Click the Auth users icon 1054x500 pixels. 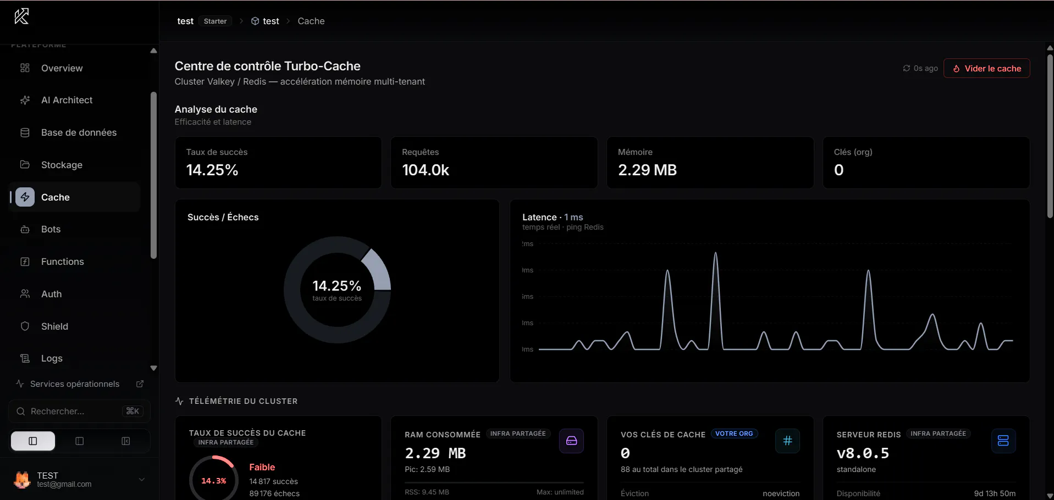point(25,294)
